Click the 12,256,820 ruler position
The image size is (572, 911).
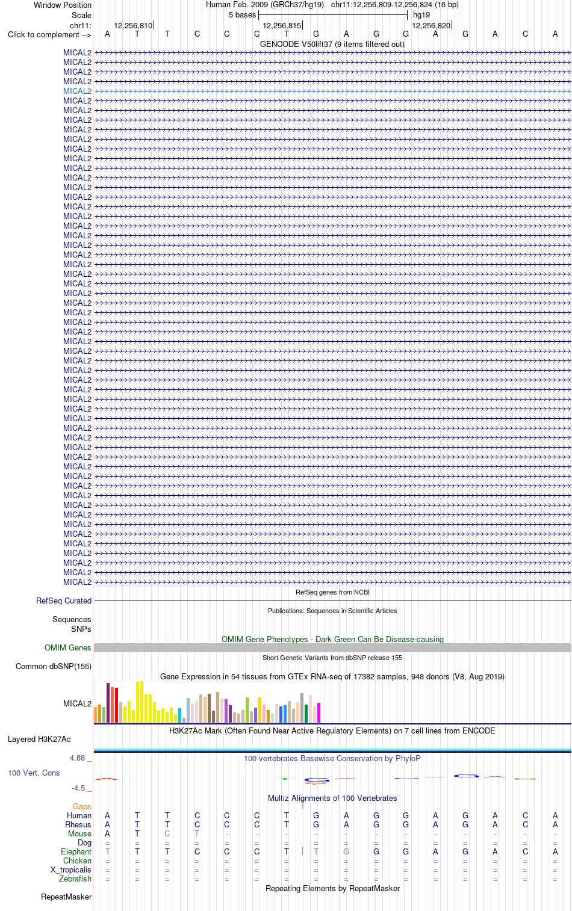tap(431, 25)
